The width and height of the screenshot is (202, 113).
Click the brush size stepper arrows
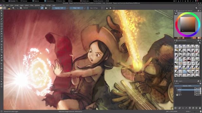tap(102, 8)
